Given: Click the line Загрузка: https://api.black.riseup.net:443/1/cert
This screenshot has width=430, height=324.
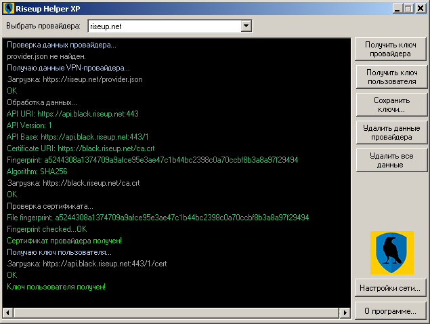Looking at the screenshot, I should pyautogui.click(x=87, y=264).
